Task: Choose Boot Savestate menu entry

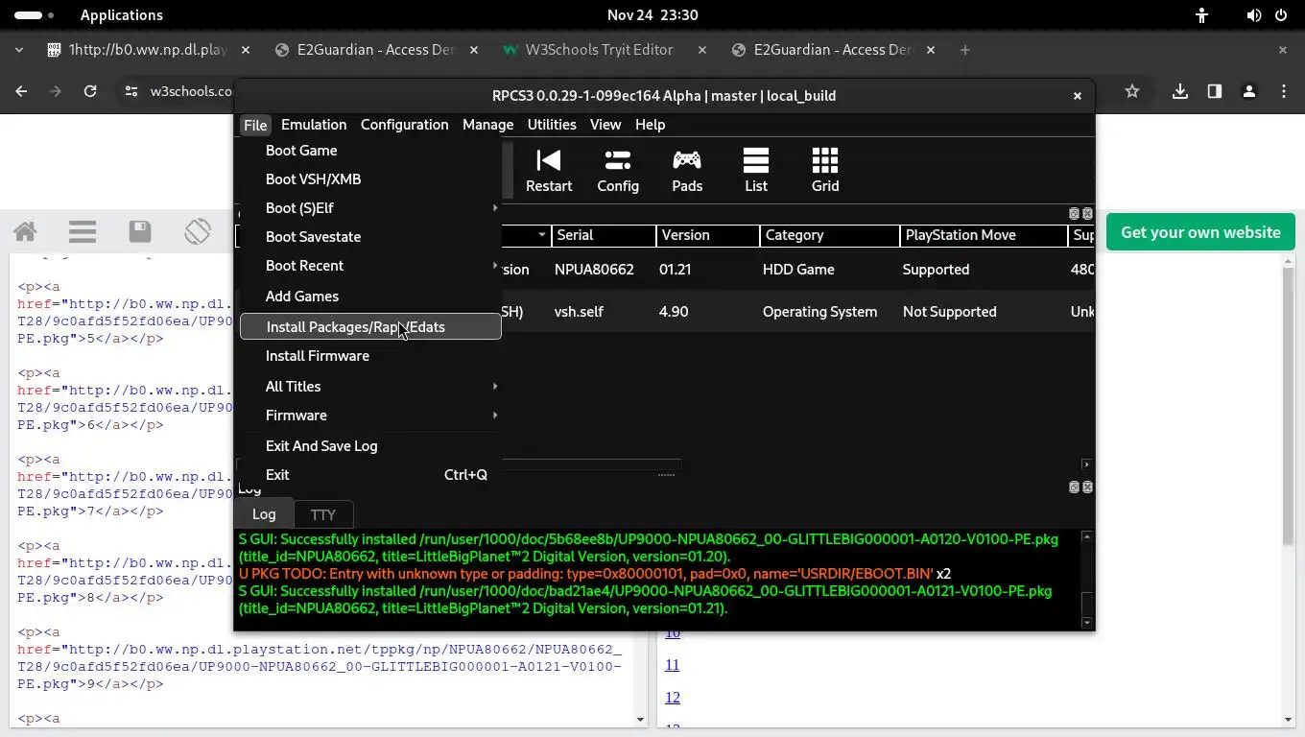Action: click(x=370, y=237)
